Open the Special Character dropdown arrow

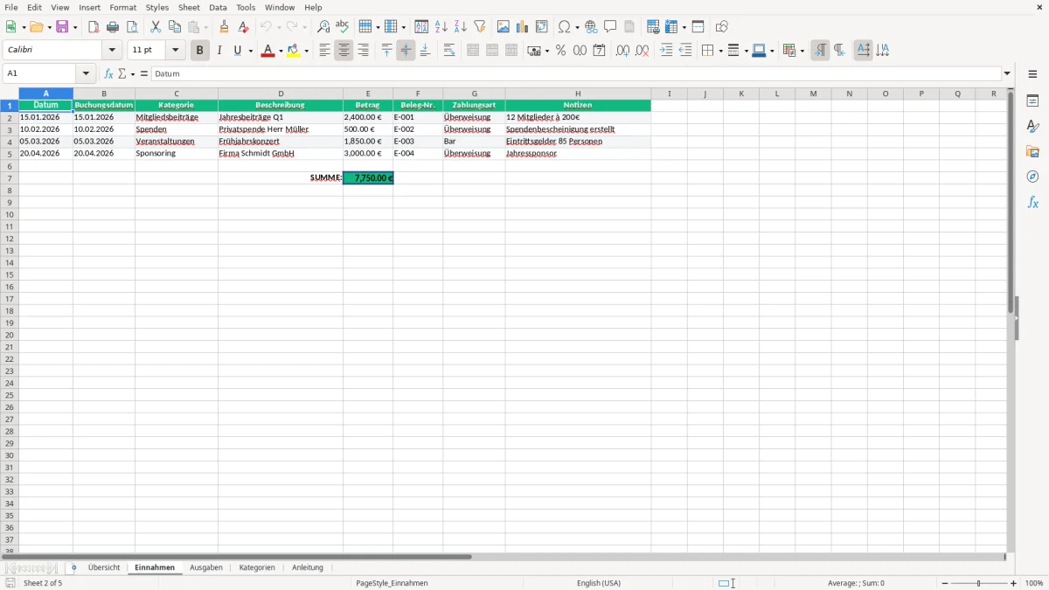click(x=577, y=28)
